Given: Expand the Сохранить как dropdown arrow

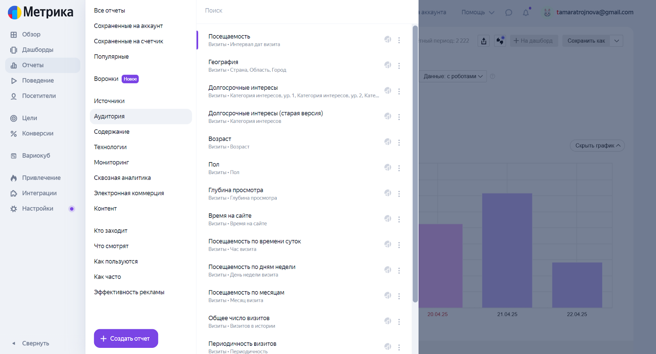Looking at the screenshot, I should [617, 41].
